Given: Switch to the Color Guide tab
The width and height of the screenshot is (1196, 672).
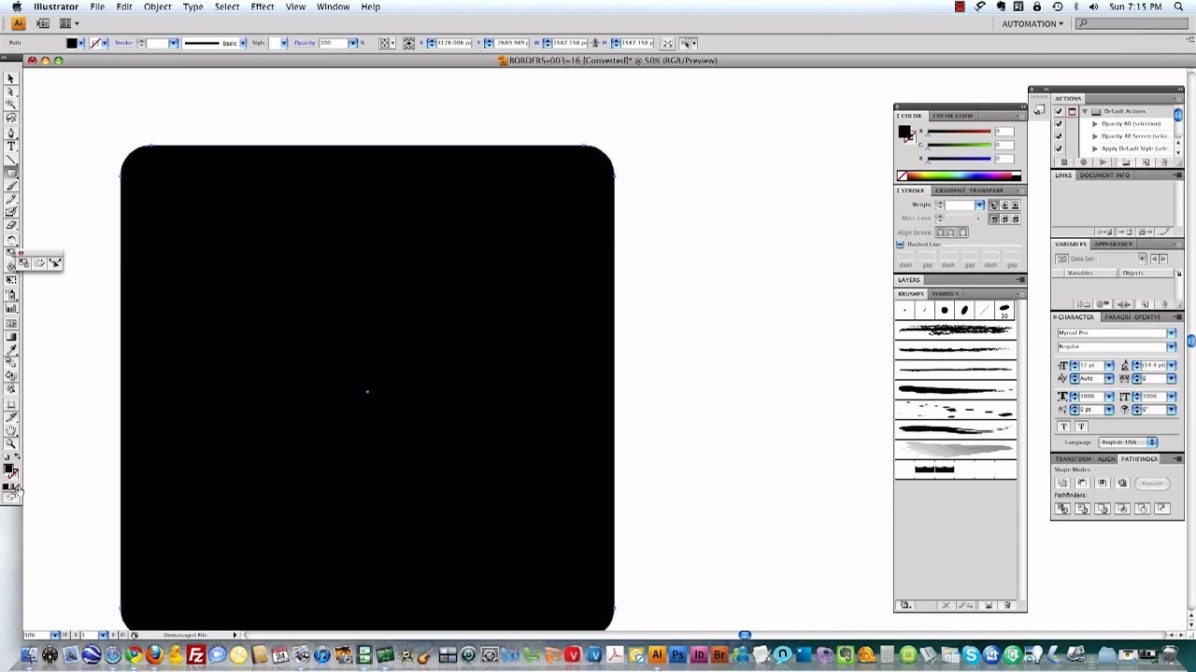Looking at the screenshot, I should point(952,116).
